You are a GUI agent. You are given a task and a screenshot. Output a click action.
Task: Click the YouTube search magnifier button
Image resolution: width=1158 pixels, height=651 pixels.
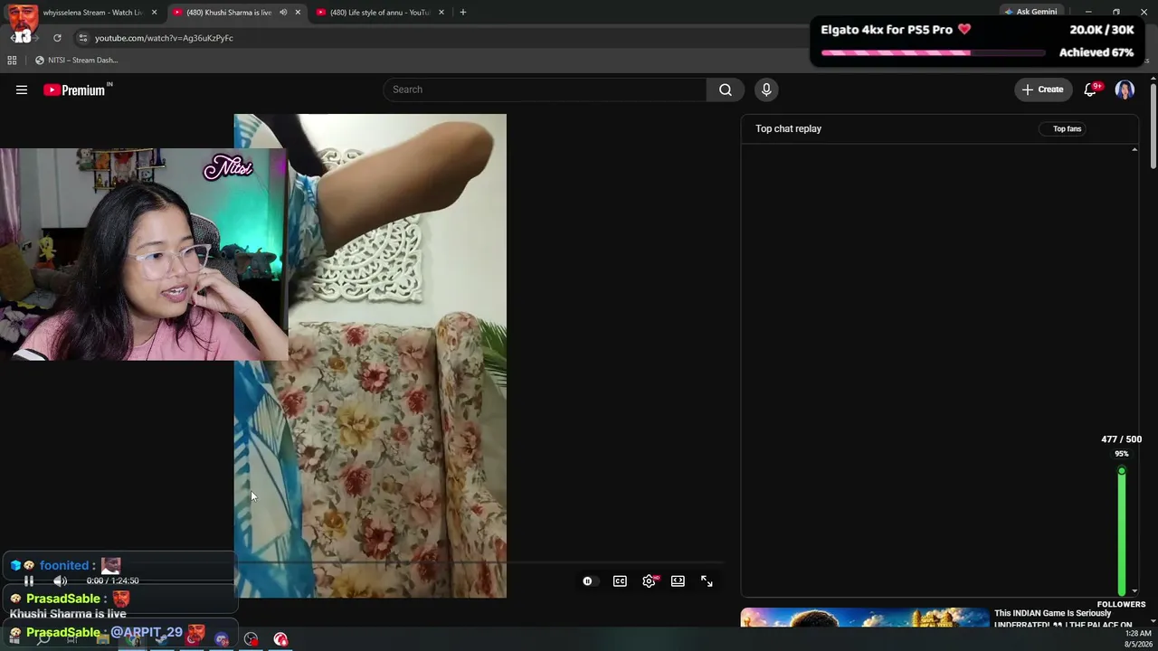tap(726, 90)
